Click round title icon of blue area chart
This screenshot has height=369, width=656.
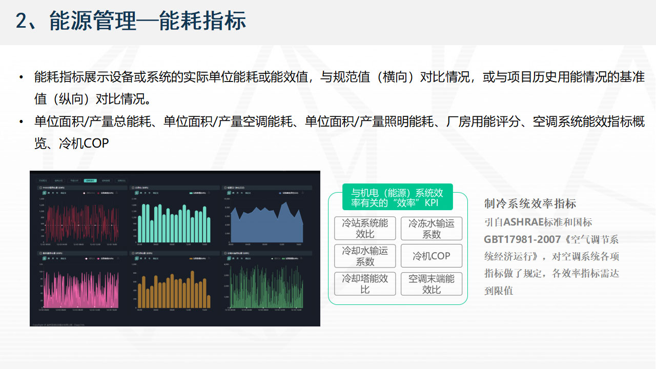(x=224, y=188)
